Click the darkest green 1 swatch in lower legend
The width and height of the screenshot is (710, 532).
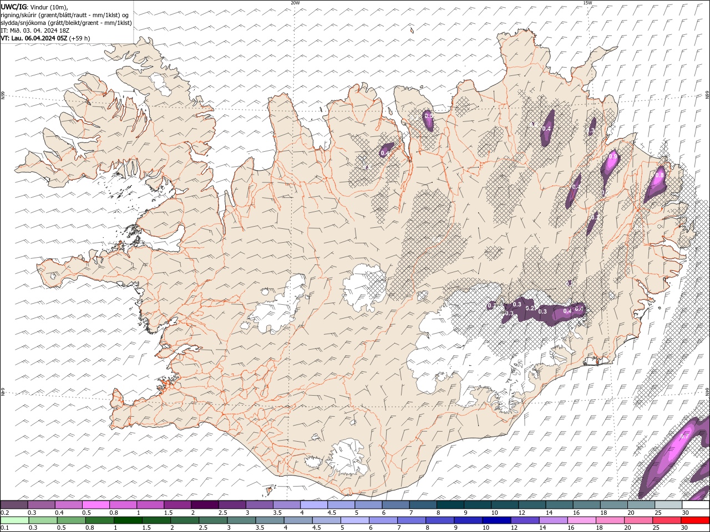coord(128,520)
